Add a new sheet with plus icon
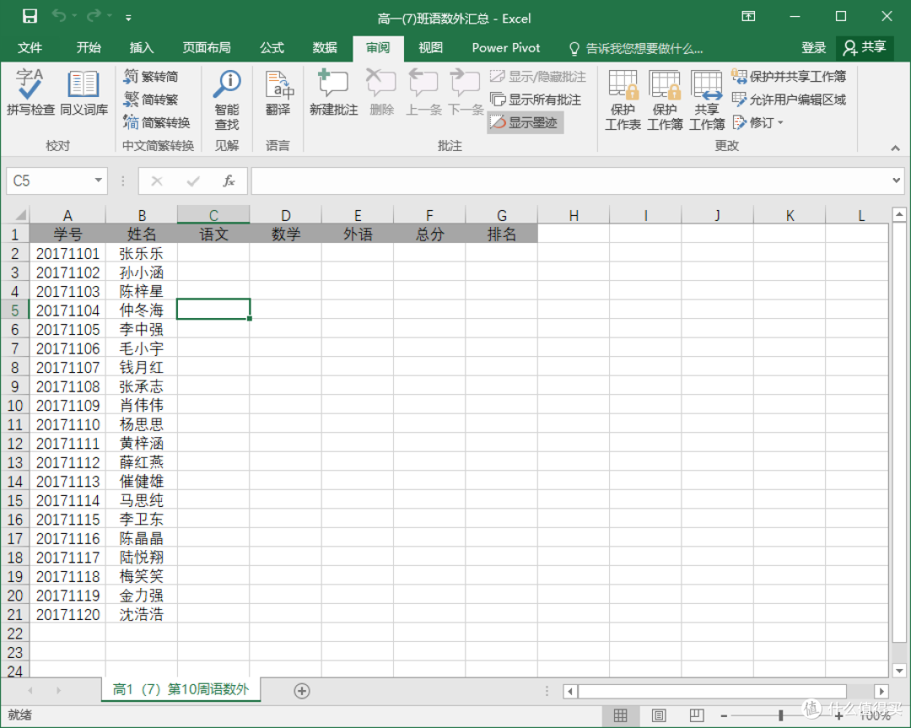This screenshot has width=911, height=728. [x=301, y=691]
